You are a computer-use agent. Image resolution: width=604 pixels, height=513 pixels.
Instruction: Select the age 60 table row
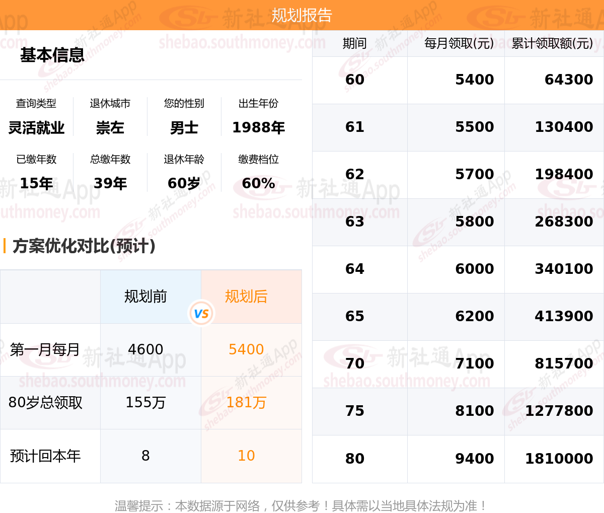tap(458, 80)
